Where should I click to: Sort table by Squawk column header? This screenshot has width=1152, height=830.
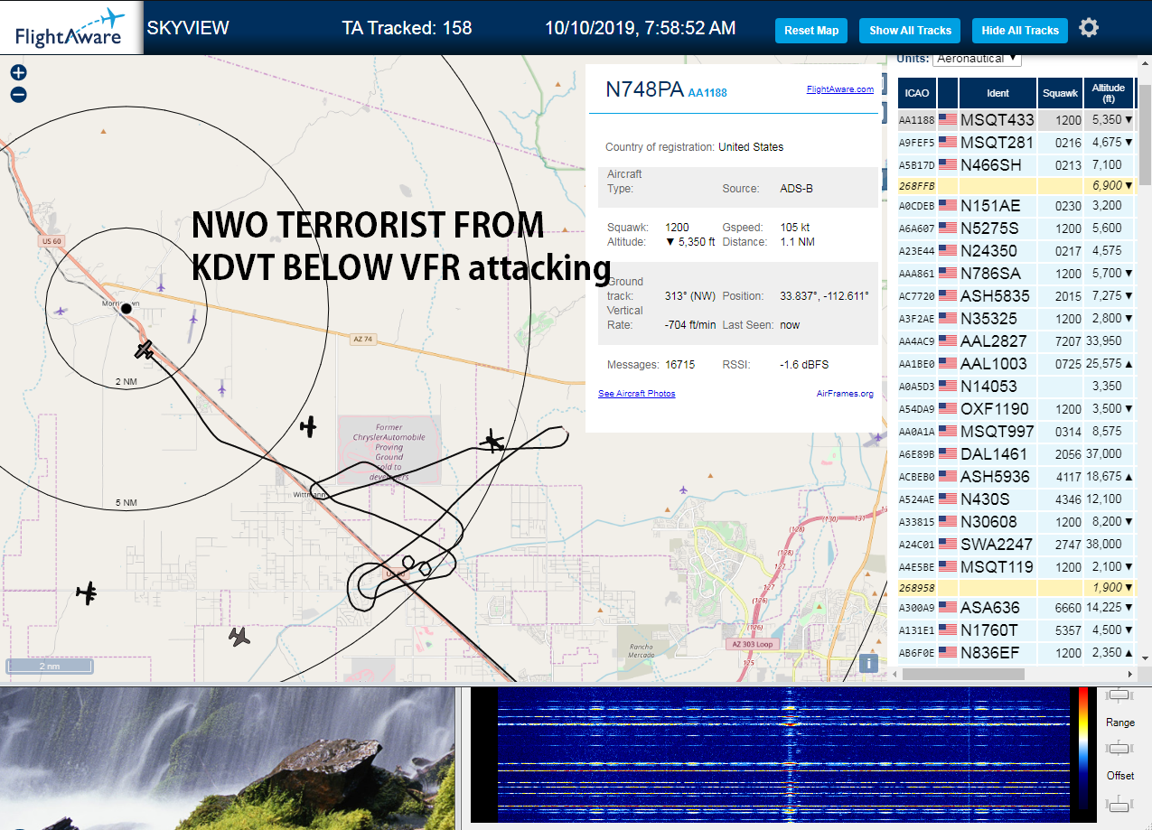1060,93
